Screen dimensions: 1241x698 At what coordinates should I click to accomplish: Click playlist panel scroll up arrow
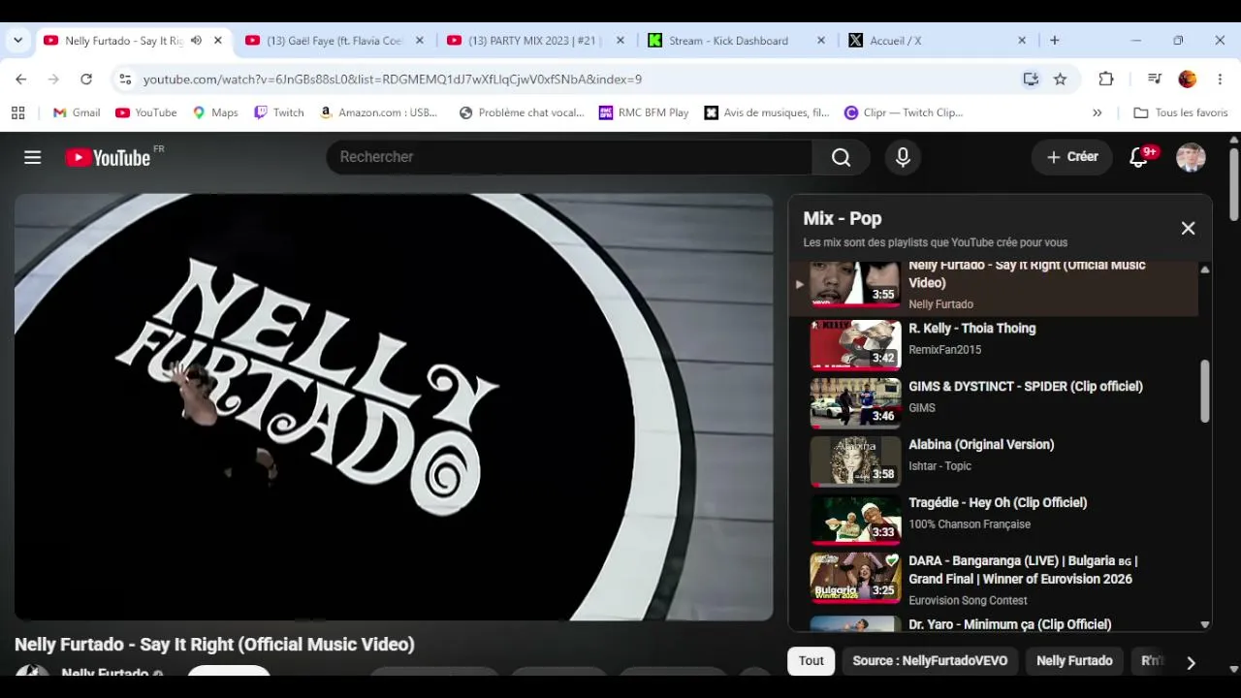1205,270
